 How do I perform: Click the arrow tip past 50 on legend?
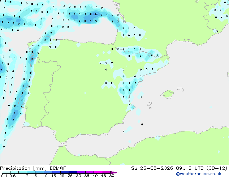coord(114,172)
